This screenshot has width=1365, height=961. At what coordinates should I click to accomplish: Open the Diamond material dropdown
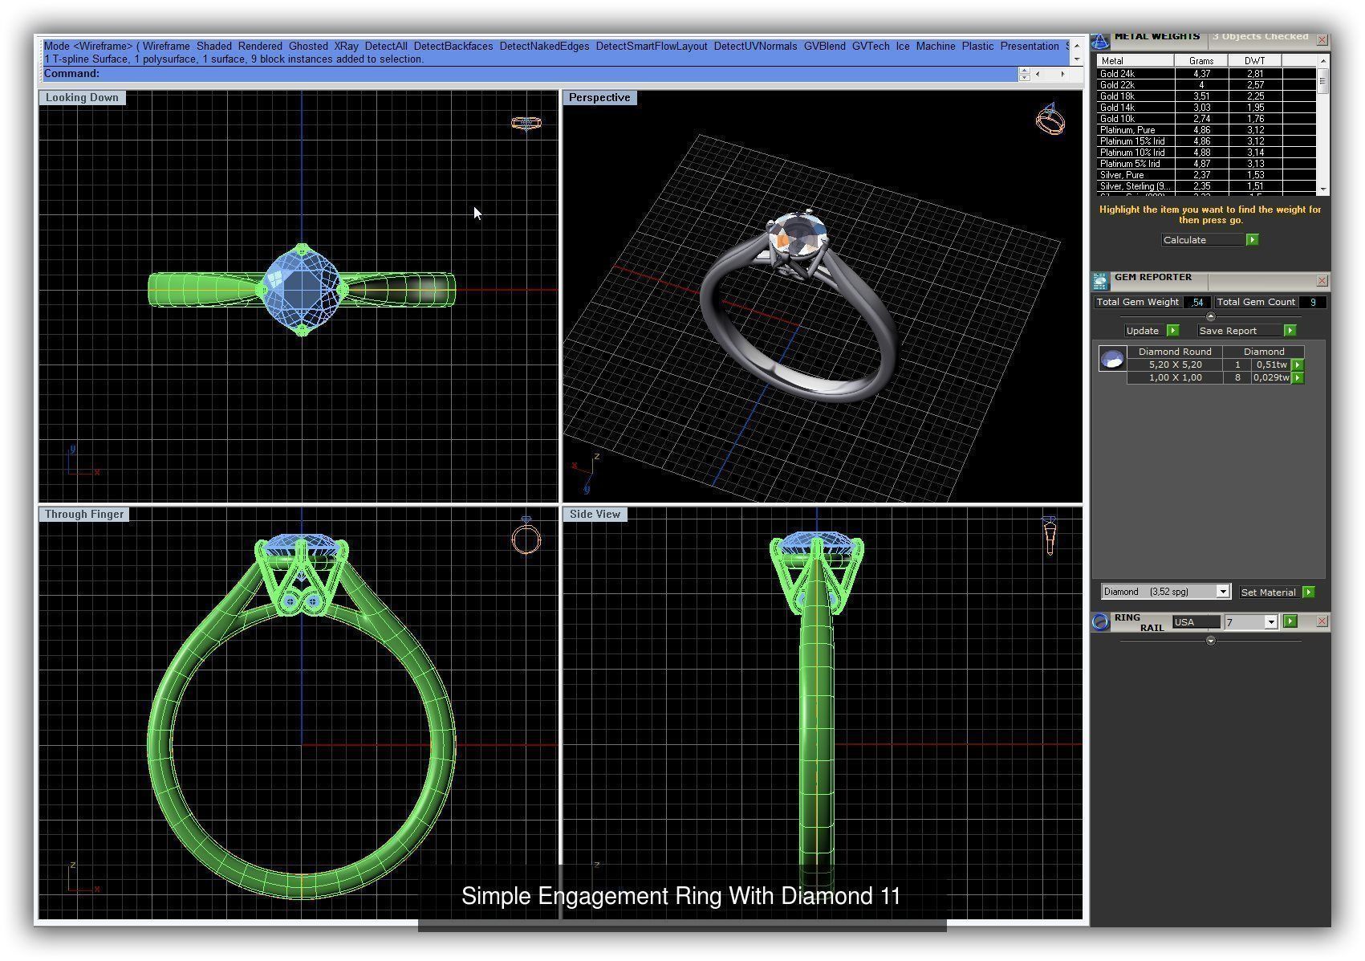1223,592
